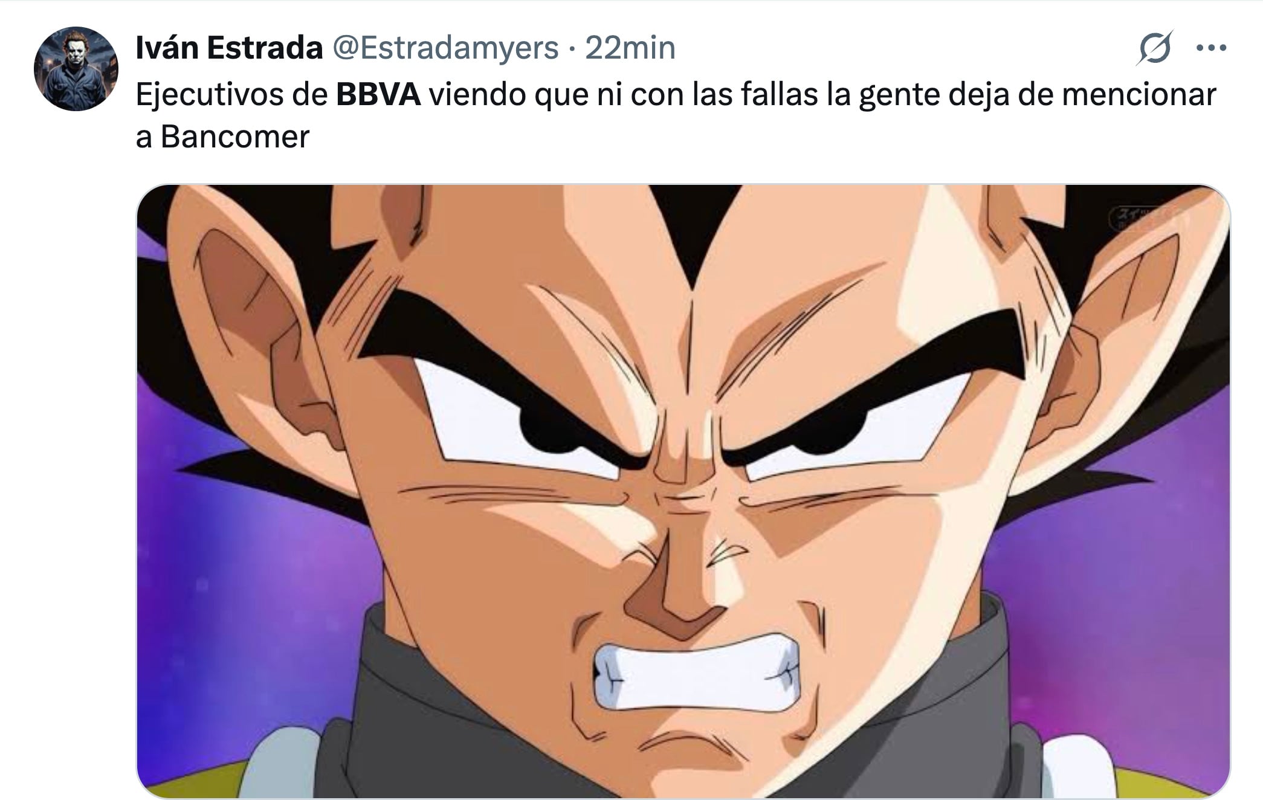Open the media viewer from the attached picture

tap(683, 491)
